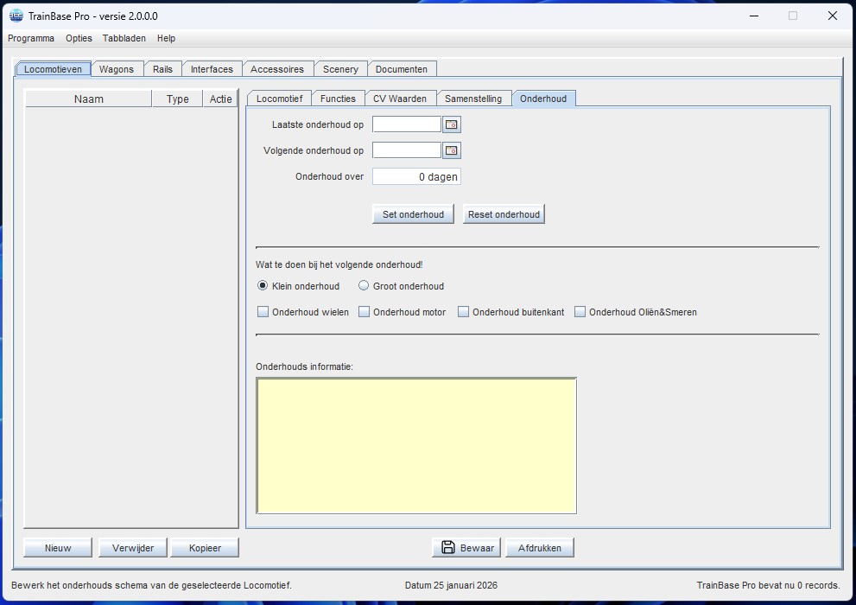Click the Laatste onderhoud op date field
Image resolution: width=856 pixels, height=605 pixels.
click(407, 125)
